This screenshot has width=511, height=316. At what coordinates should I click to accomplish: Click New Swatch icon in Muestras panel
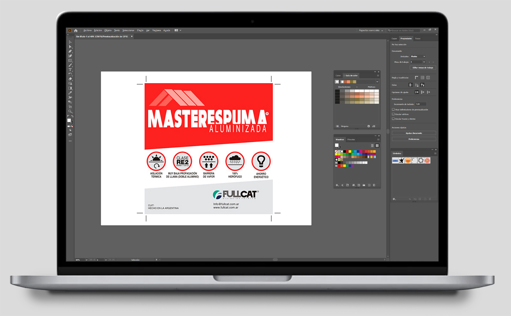tap(369, 185)
